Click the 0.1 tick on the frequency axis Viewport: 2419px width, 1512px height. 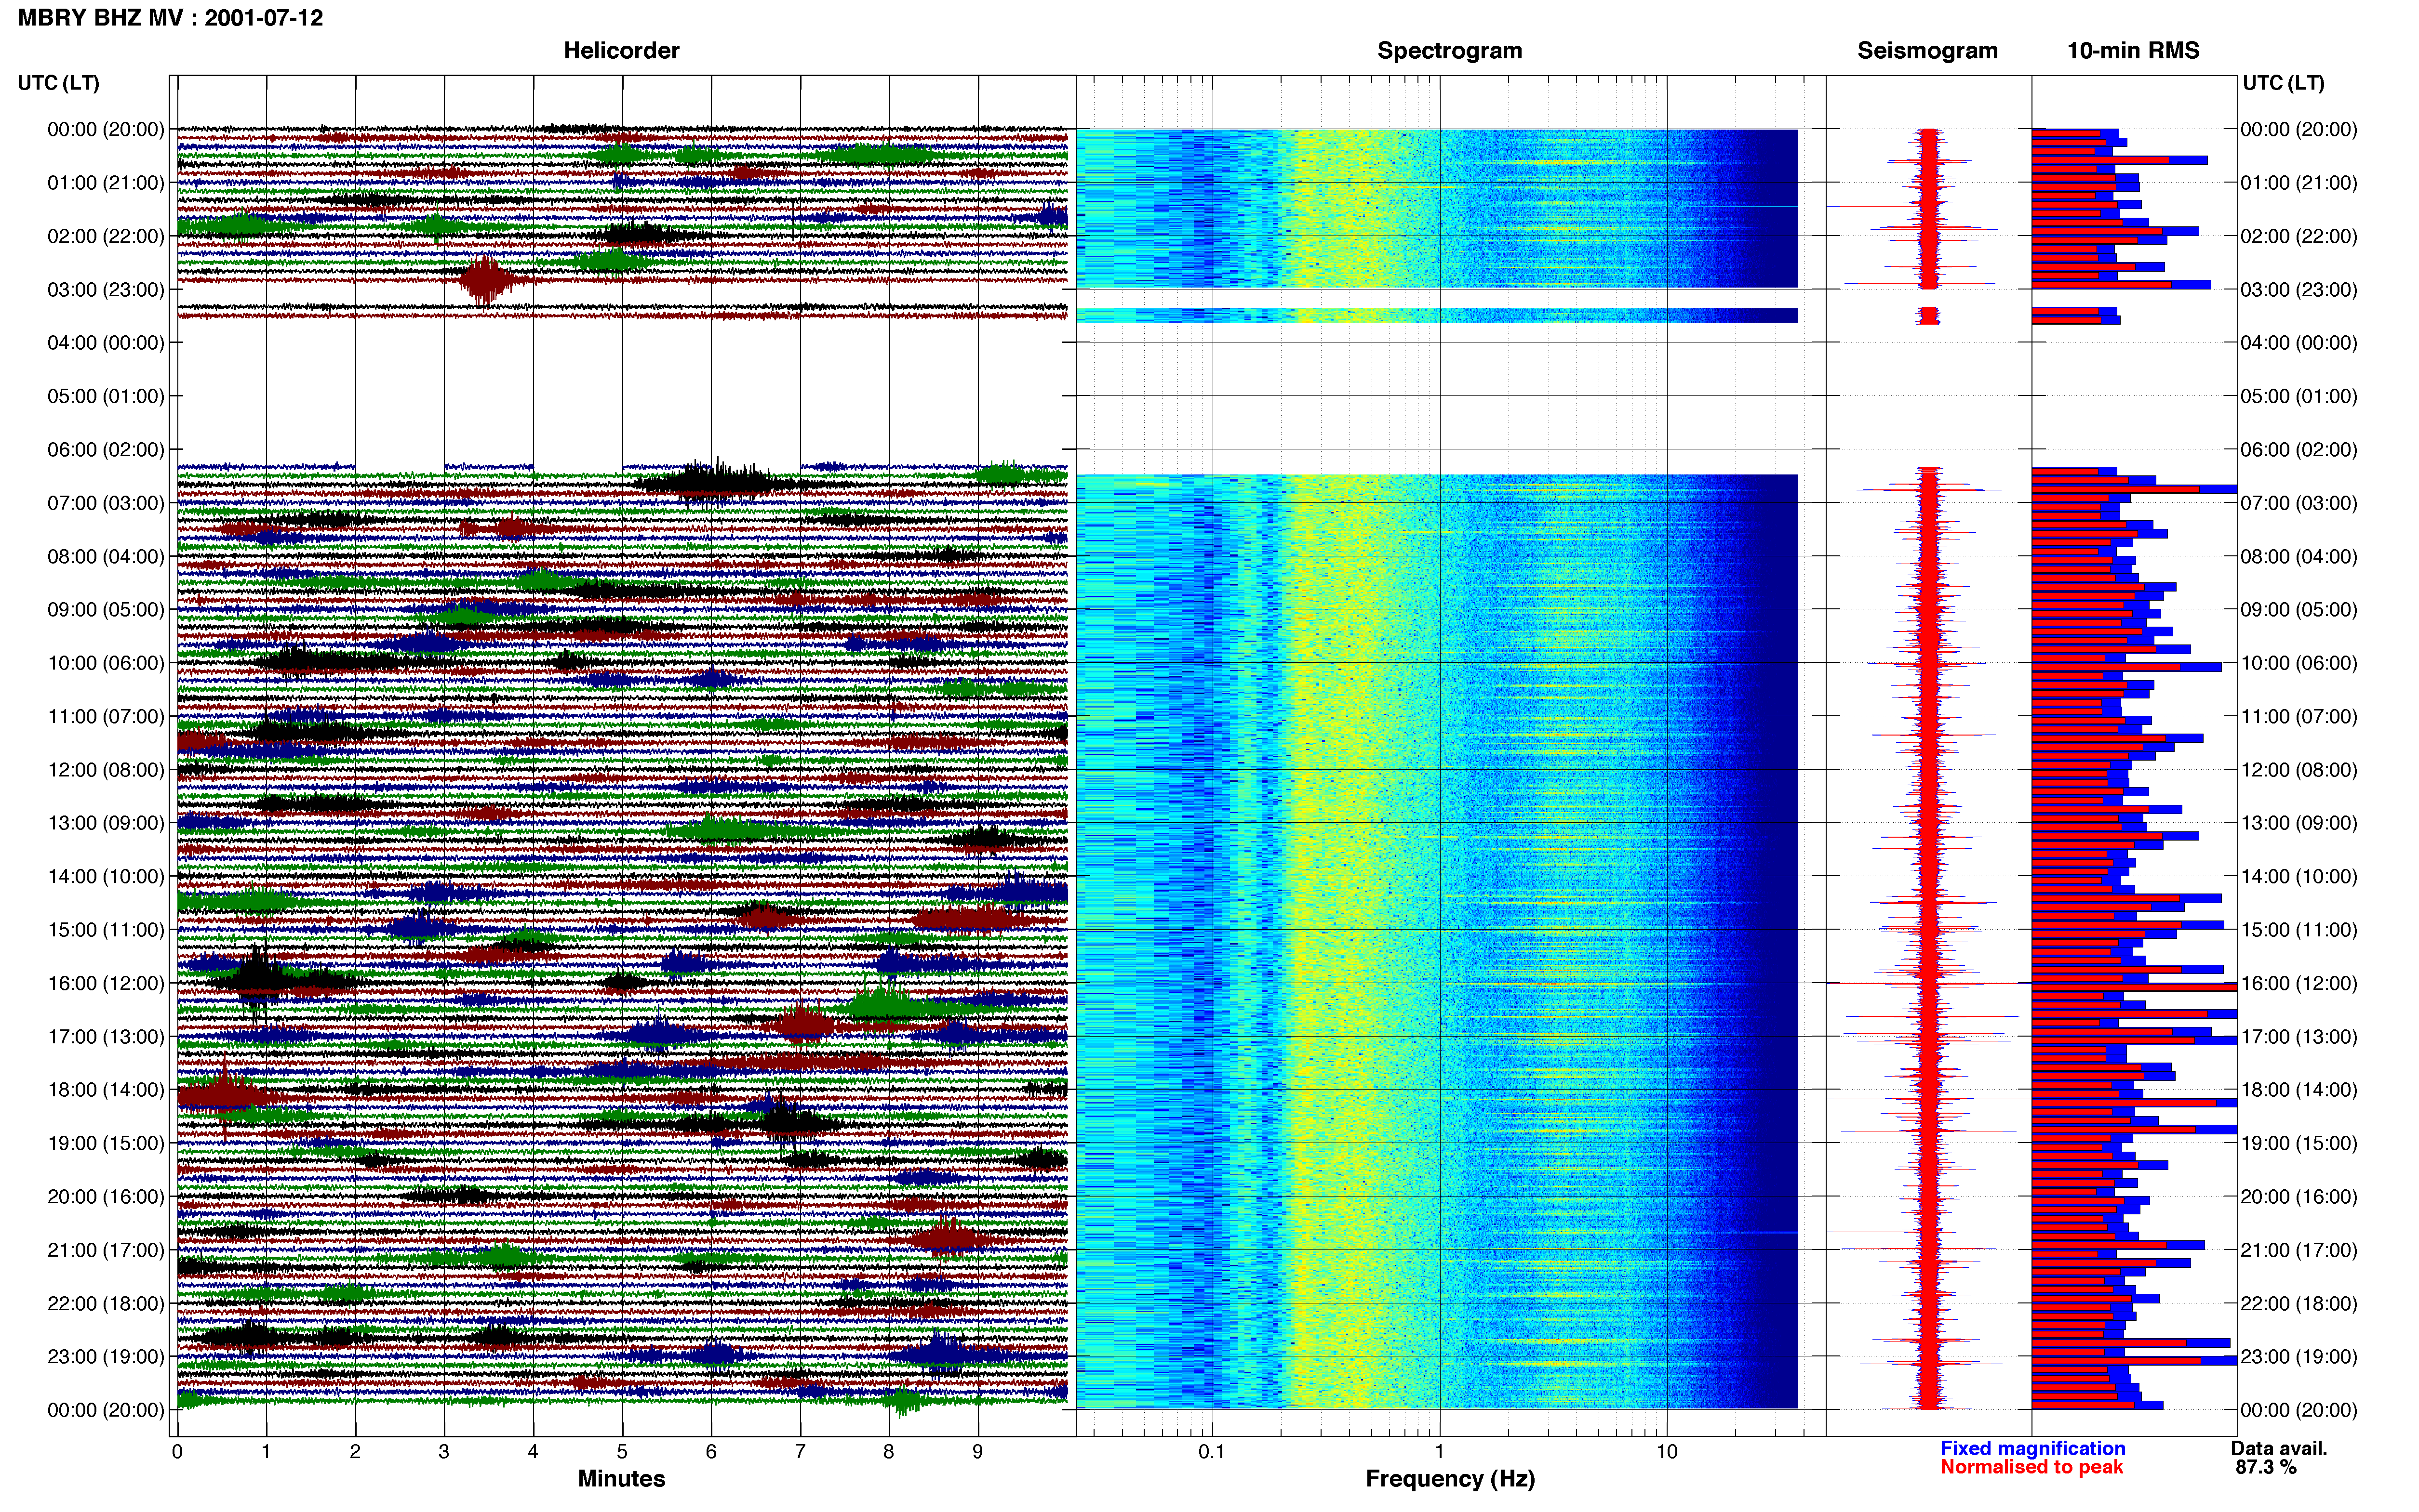[x=1212, y=1451]
